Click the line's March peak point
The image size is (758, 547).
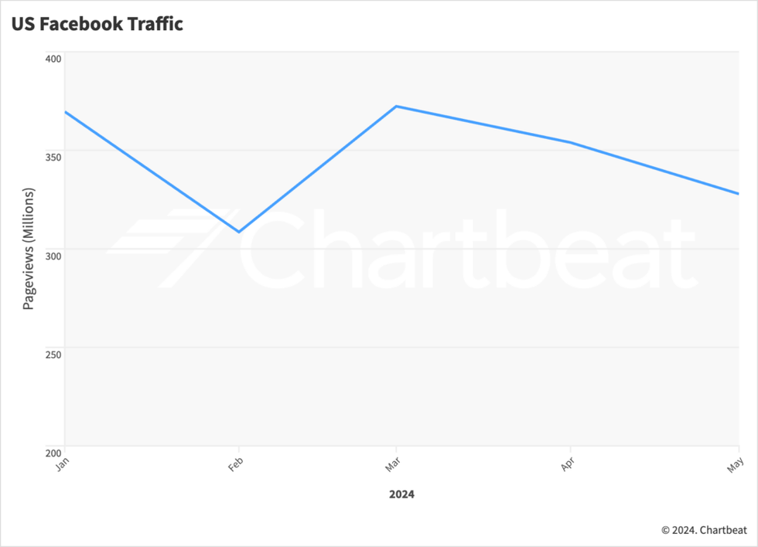pyautogui.click(x=396, y=106)
